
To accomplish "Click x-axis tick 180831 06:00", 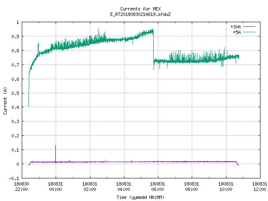I will 157,187.
